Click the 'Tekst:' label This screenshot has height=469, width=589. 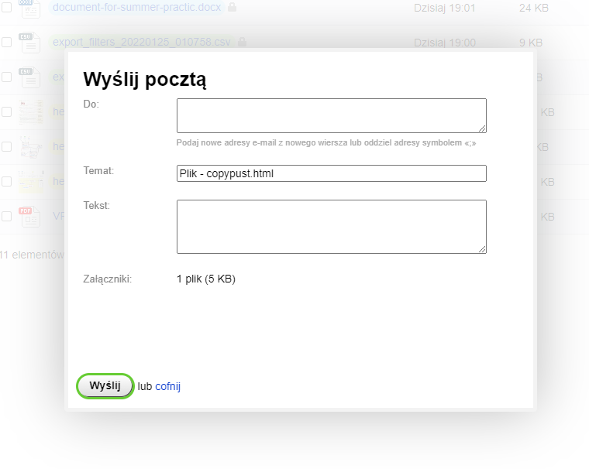[97, 205]
